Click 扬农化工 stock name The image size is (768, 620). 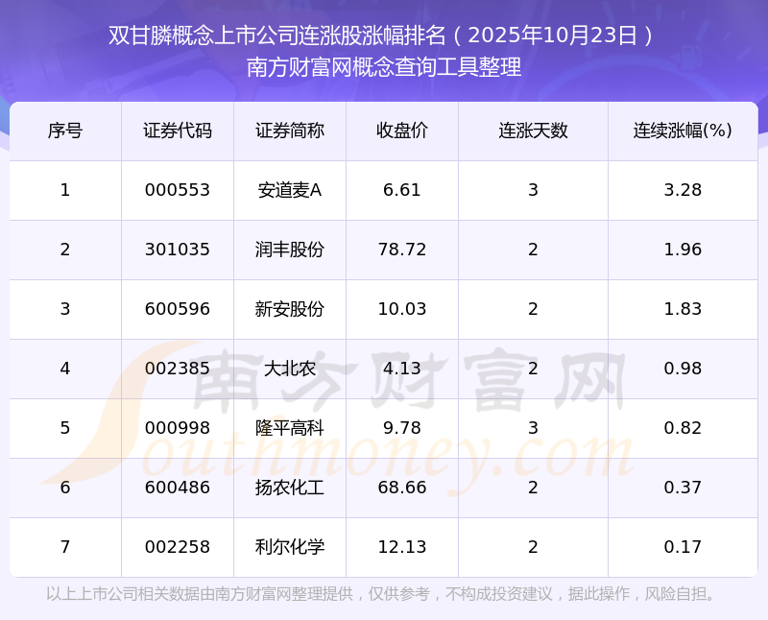point(290,488)
